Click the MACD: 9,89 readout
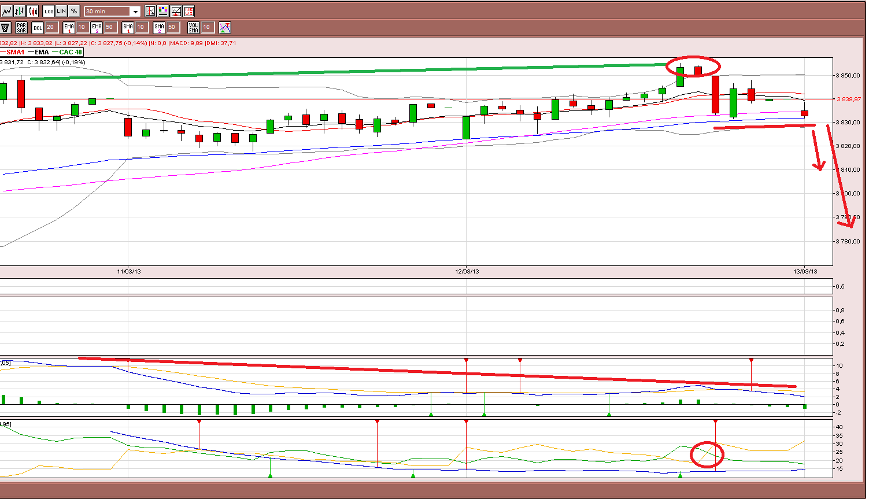 pyautogui.click(x=186, y=43)
